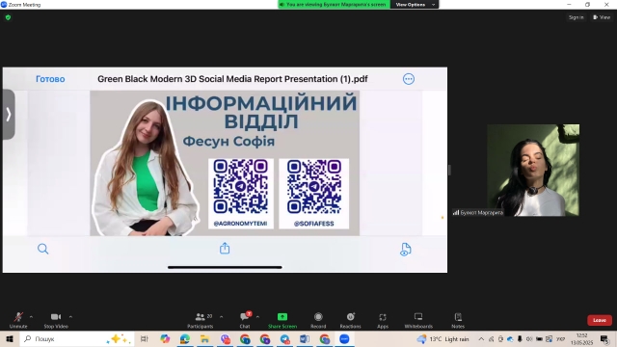The height and width of the screenshot is (347, 617).
Task: Click the Sign in link
Action: pyautogui.click(x=577, y=17)
